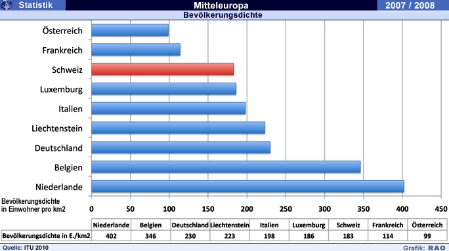Screen dimensions: 449x251
Task: Click the Quelle: ITU 2010 text
Action: [x=26, y=248]
